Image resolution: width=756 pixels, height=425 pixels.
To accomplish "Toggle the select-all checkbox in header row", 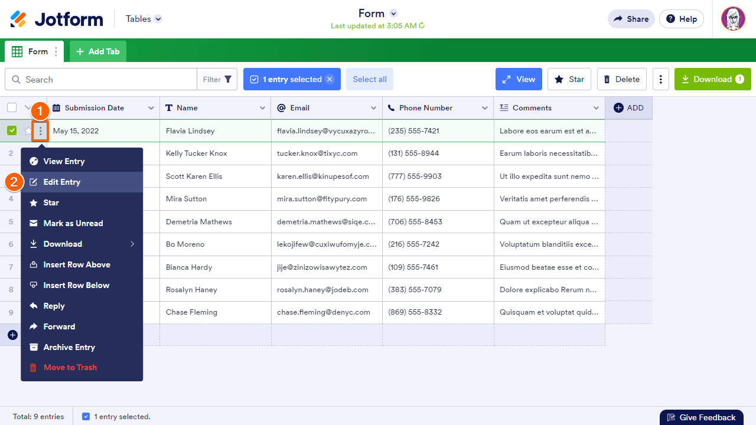I will pos(12,107).
